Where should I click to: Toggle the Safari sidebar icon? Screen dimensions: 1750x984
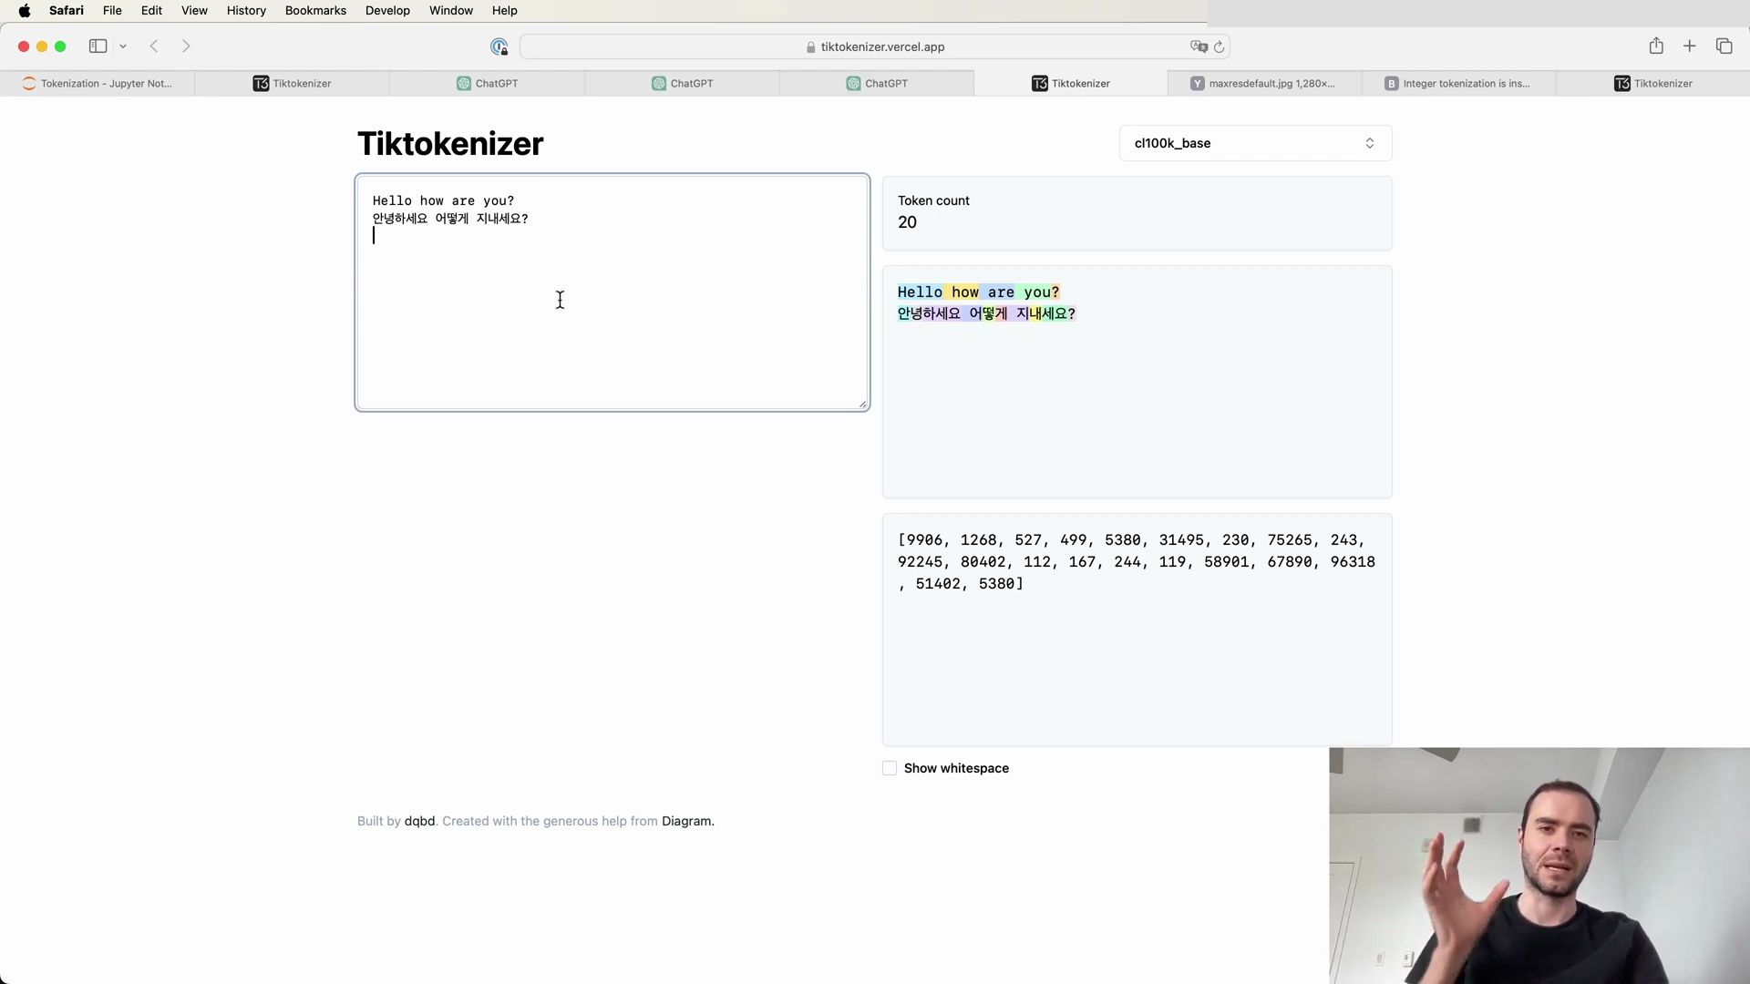tap(98, 46)
